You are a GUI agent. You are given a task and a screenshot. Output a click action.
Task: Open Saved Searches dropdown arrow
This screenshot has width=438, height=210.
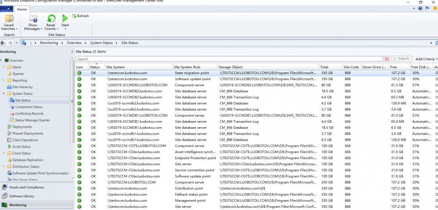point(17,29)
